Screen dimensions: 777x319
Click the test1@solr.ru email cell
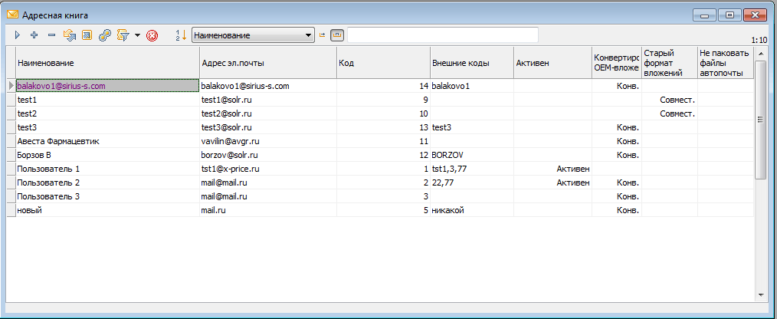[268, 100]
